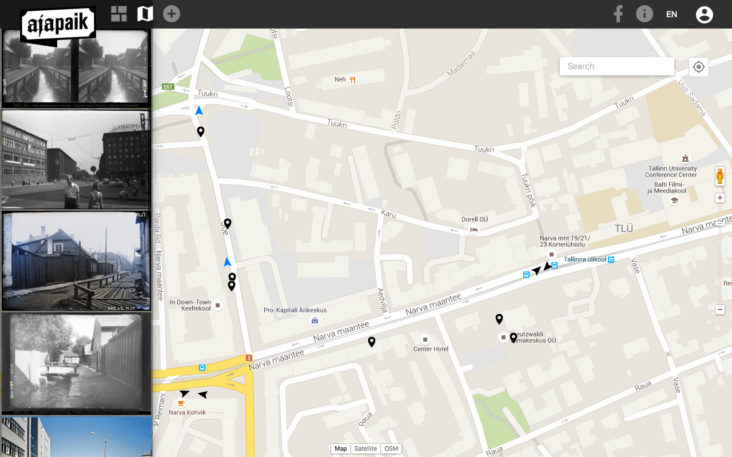The height and width of the screenshot is (457, 732).
Task: Click the Tallinn University Conference Center icon
Action: pos(685,158)
